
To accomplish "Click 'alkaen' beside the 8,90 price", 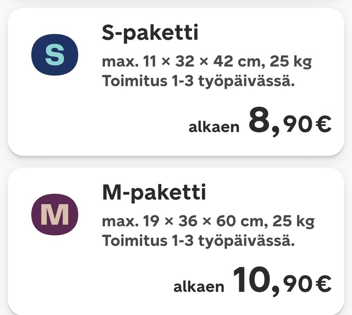I will pyautogui.click(x=214, y=127).
